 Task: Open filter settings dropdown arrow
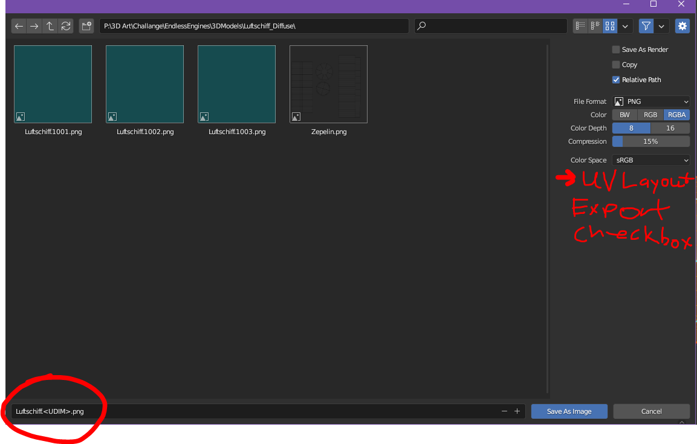662,26
